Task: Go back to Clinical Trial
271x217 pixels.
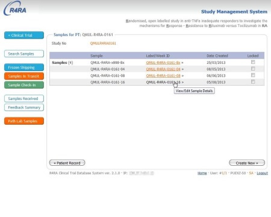Action: (24, 35)
